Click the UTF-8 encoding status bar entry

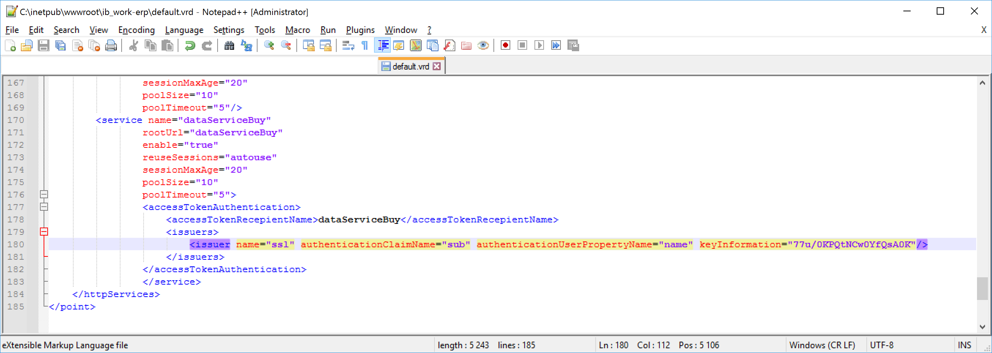(x=882, y=345)
